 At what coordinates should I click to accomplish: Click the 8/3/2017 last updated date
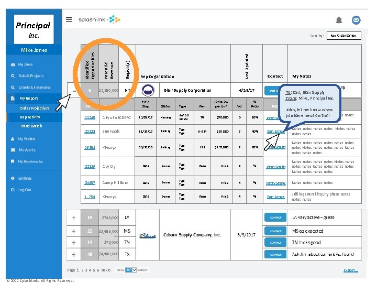(x=246, y=235)
